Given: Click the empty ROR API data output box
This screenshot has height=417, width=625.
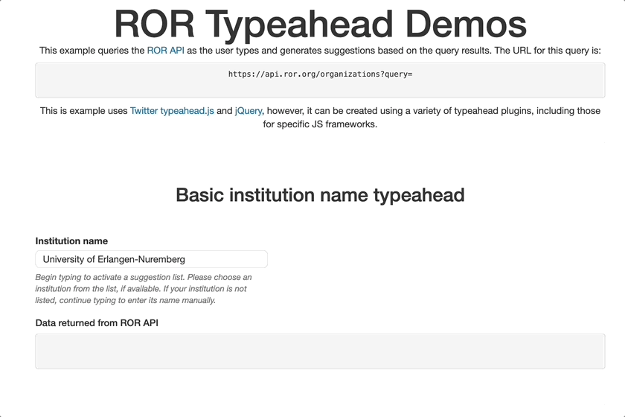Looking at the screenshot, I should coord(320,351).
